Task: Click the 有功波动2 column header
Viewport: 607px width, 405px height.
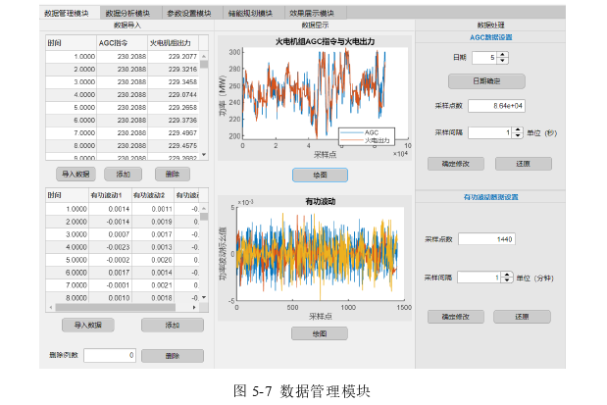Action: pos(153,195)
